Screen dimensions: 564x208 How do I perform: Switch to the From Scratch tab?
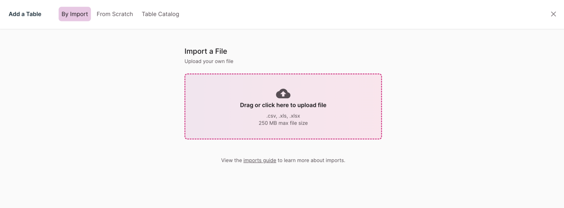click(115, 14)
